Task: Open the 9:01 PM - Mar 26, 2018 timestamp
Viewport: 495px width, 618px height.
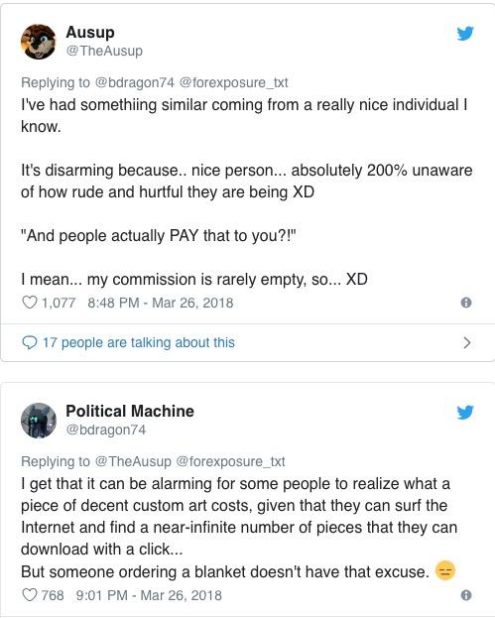Action: coord(149,595)
